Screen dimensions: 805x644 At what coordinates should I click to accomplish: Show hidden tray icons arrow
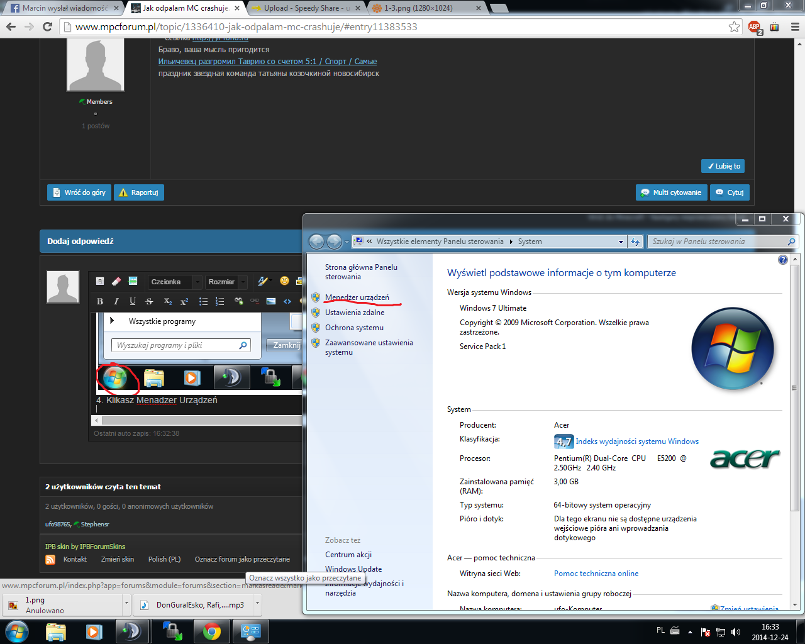click(690, 631)
